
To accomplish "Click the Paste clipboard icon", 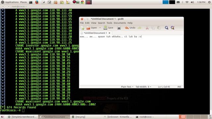I will point(159,28).
